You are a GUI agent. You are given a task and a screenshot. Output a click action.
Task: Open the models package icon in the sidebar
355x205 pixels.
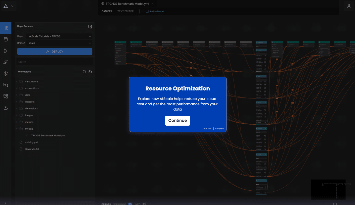[6, 73]
